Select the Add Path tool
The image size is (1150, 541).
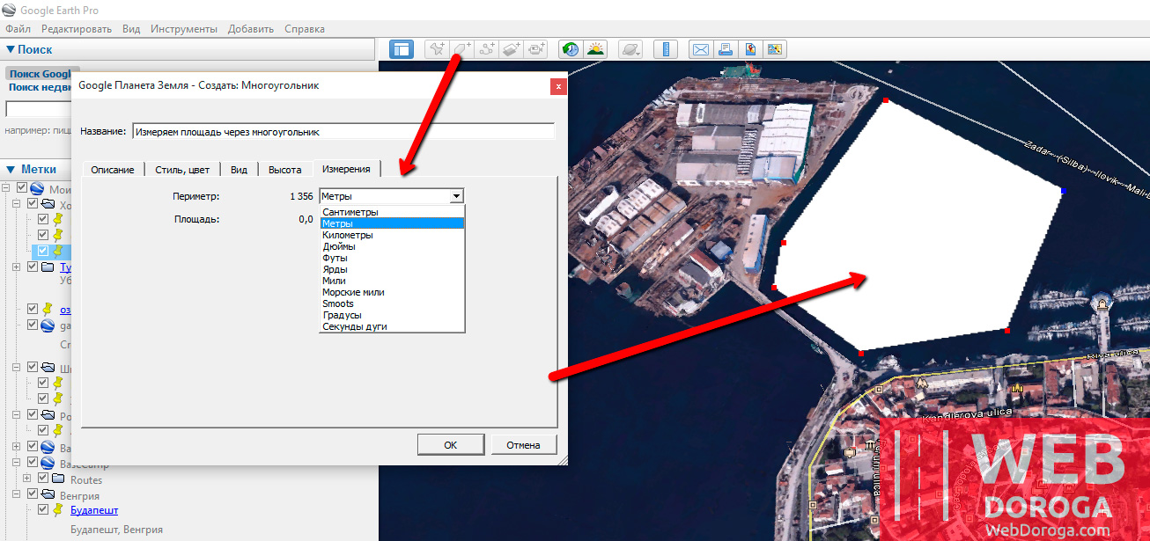click(x=487, y=50)
